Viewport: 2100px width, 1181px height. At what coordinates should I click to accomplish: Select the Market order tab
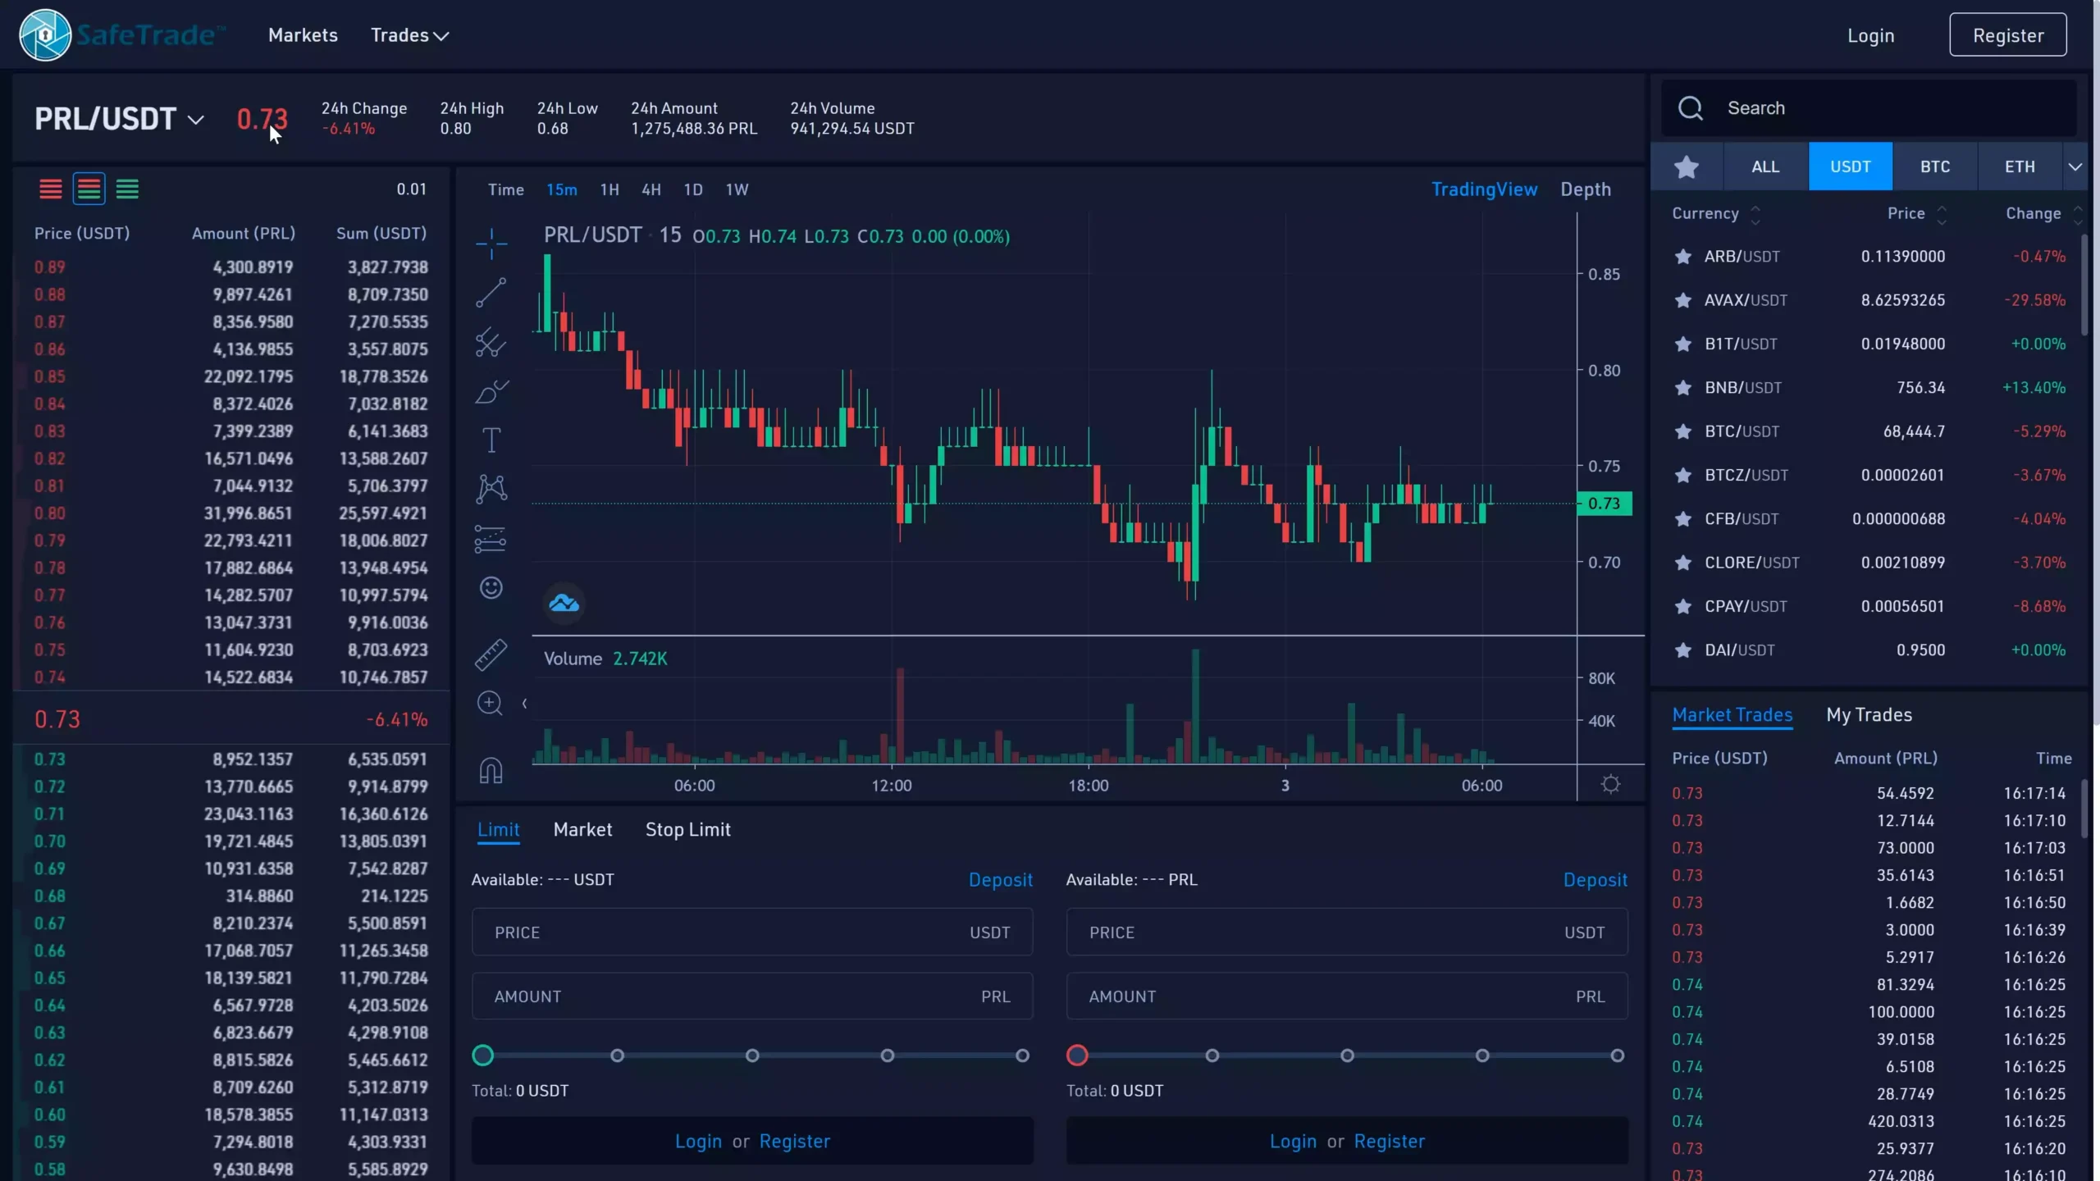point(582,830)
